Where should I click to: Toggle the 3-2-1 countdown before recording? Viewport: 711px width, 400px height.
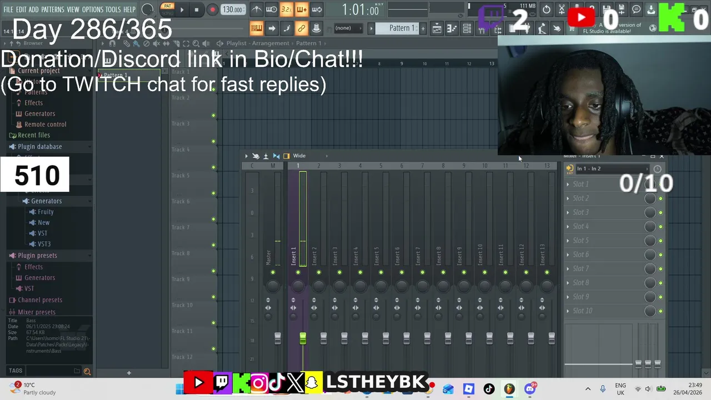tap(286, 9)
